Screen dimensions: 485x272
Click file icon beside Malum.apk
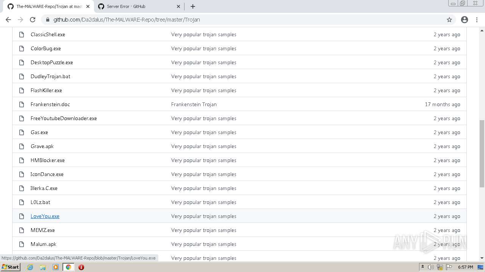(x=22, y=244)
